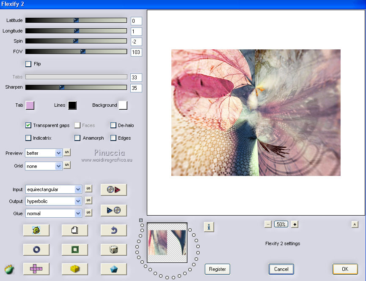Click the S button next to Input
The width and height of the screenshot is (366, 281).
88,189
